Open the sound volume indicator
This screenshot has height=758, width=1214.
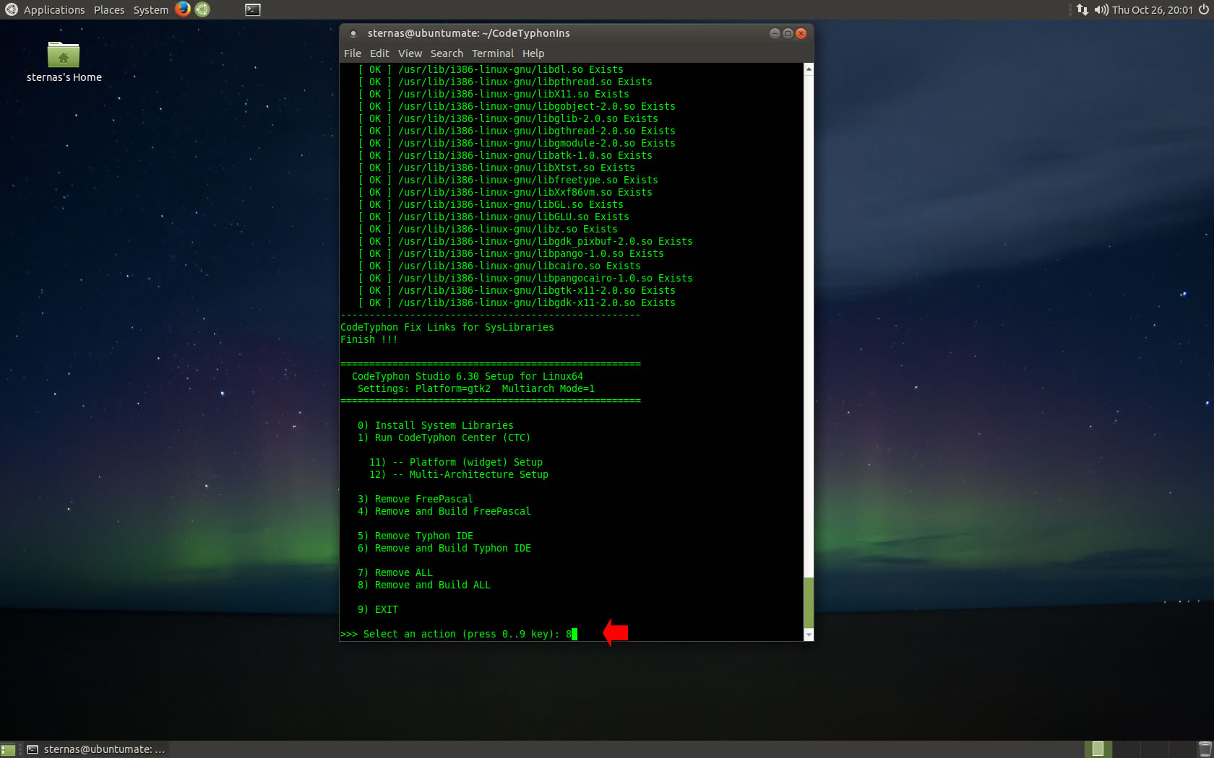(1101, 9)
